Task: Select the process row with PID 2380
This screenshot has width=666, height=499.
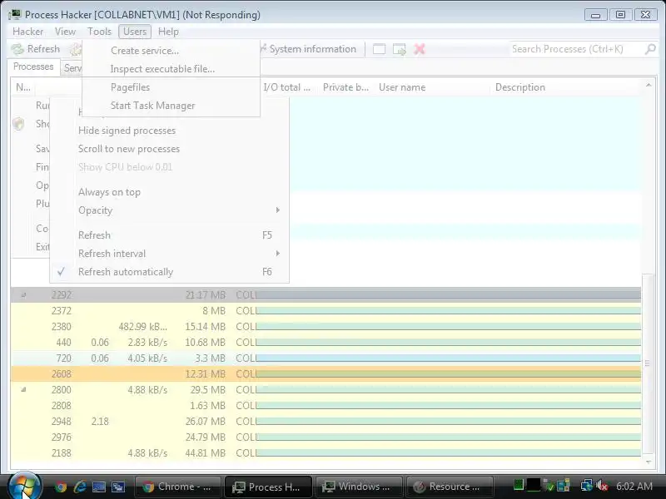Action: tap(326, 327)
